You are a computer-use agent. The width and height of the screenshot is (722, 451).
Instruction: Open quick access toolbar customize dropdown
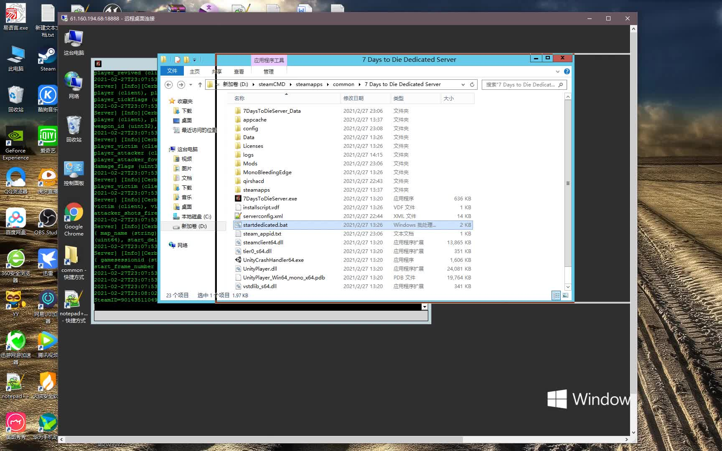pos(194,60)
